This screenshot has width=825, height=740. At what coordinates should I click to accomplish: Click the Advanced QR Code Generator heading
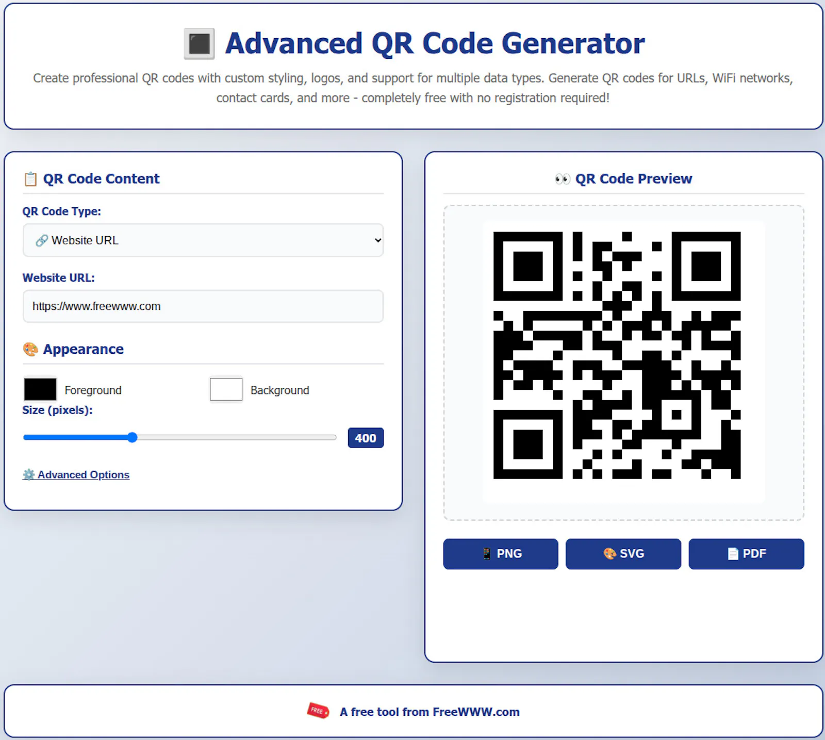pos(435,43)
